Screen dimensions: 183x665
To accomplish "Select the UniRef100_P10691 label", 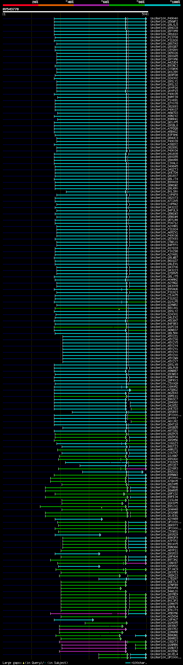I will (x=164, y=100).
